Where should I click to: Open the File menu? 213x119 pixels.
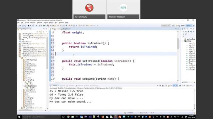pos(18,22)
